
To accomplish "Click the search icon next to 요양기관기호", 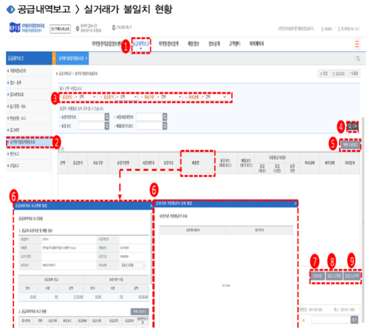I will tap(107, 117).
